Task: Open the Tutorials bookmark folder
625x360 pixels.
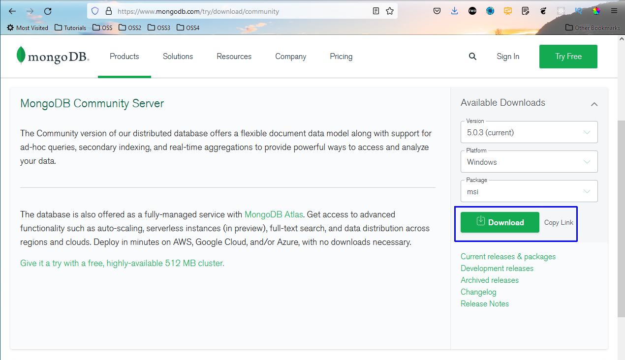Action: coord(70,28)
